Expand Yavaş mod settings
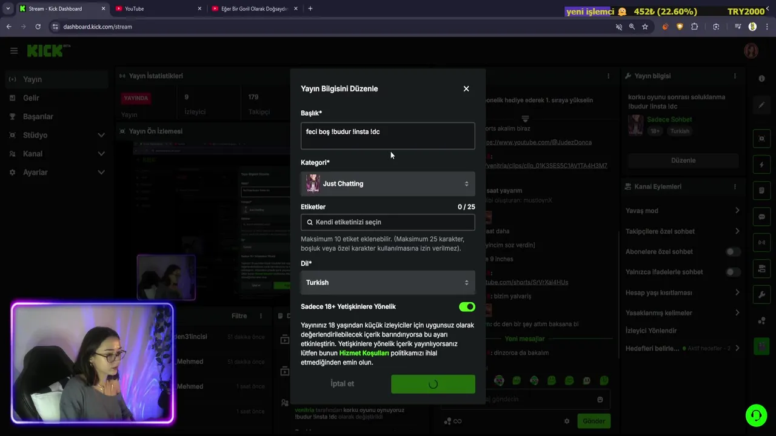This screenshot has height=436, width=776. [x=683, y=211]
